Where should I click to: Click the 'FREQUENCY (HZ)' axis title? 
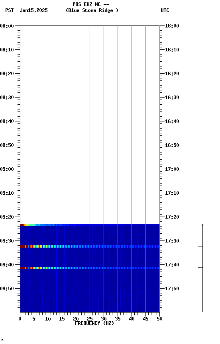[x=94, y=323]
